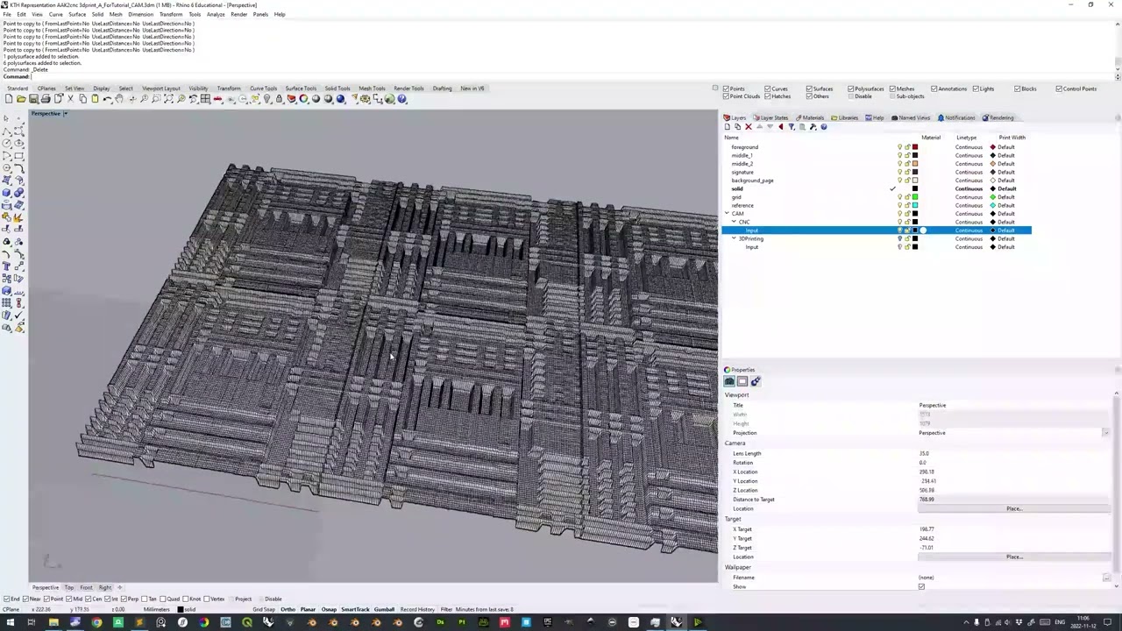Open the color wheel Object Properties icon
The width and height of the screenshot is (1122, 631).
pyautogui.click(x=303, y=98)
